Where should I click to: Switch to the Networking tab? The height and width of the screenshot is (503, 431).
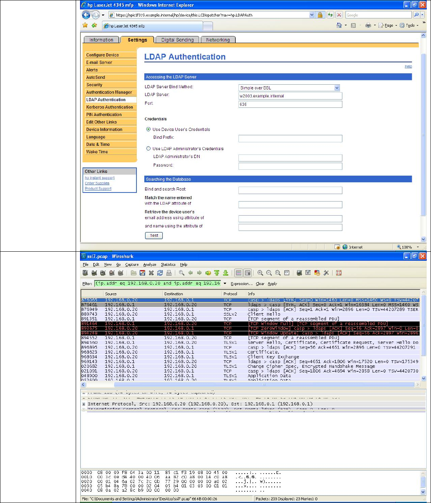[218, 40]
